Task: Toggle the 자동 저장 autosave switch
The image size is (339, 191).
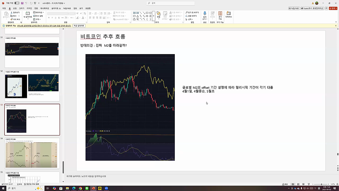Action: 17,3
